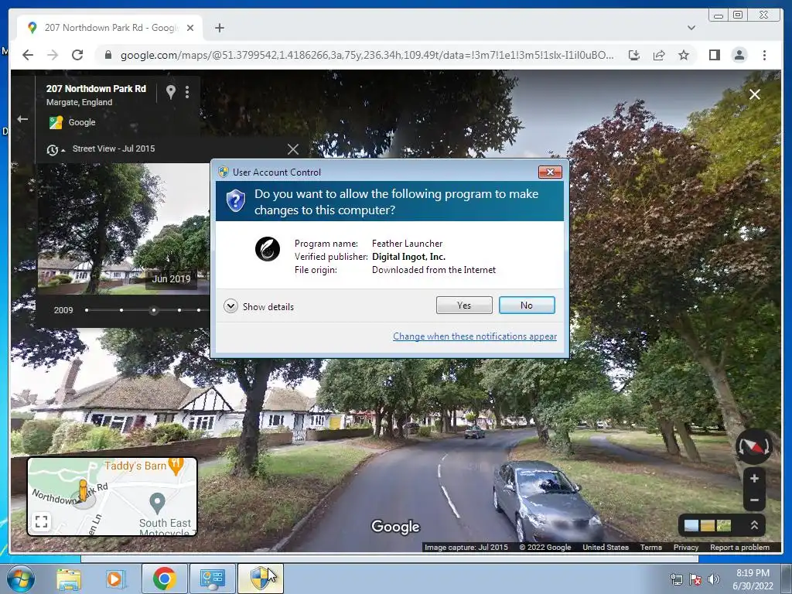The image size is (792, 594).
Task: Share this page via Chrome share icon
Action: pyautogui.click(x=659, y=55)
